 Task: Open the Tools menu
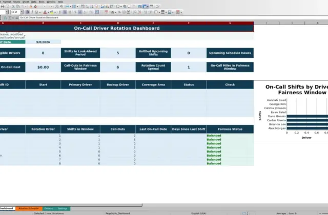(42, 2)
